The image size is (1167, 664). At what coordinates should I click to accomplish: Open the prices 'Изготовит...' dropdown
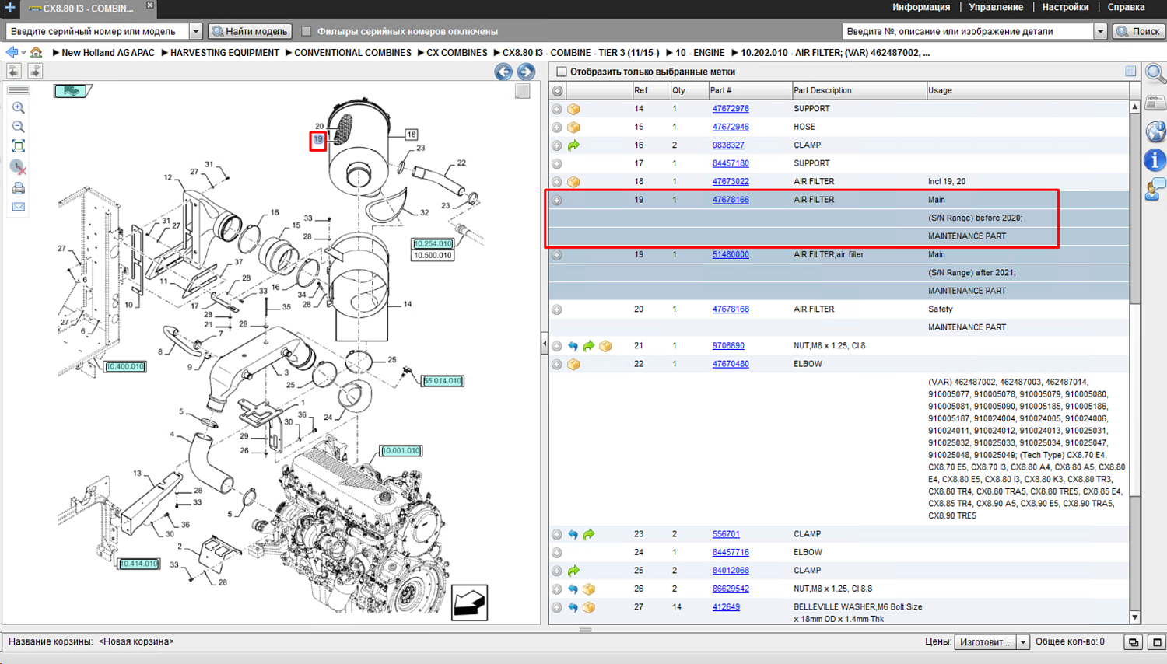pyautogui.click(x=1022, y=642)
